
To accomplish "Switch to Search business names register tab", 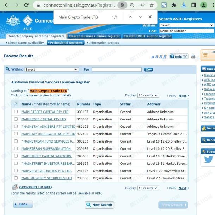I will [94, 36].
